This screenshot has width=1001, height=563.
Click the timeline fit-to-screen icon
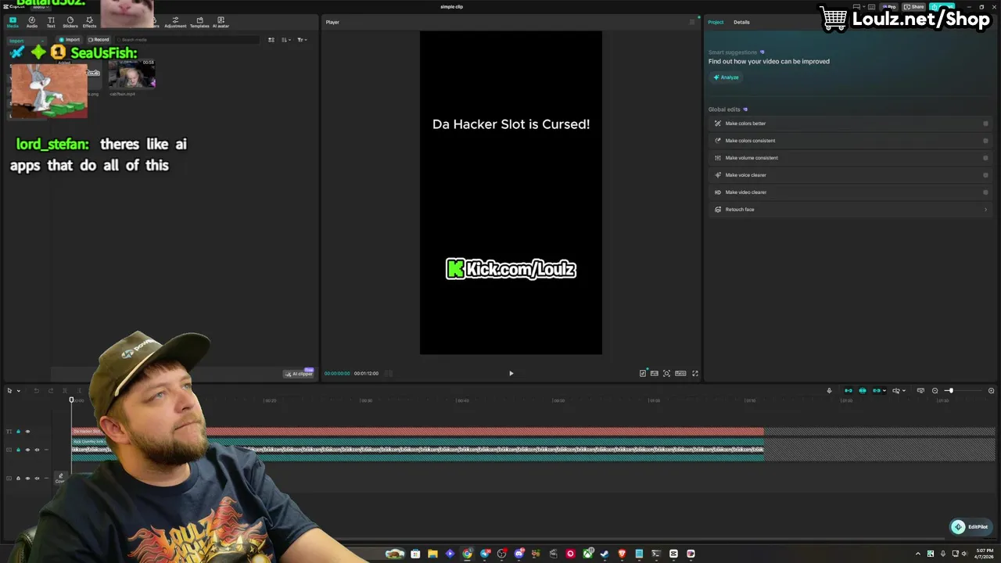920,391
